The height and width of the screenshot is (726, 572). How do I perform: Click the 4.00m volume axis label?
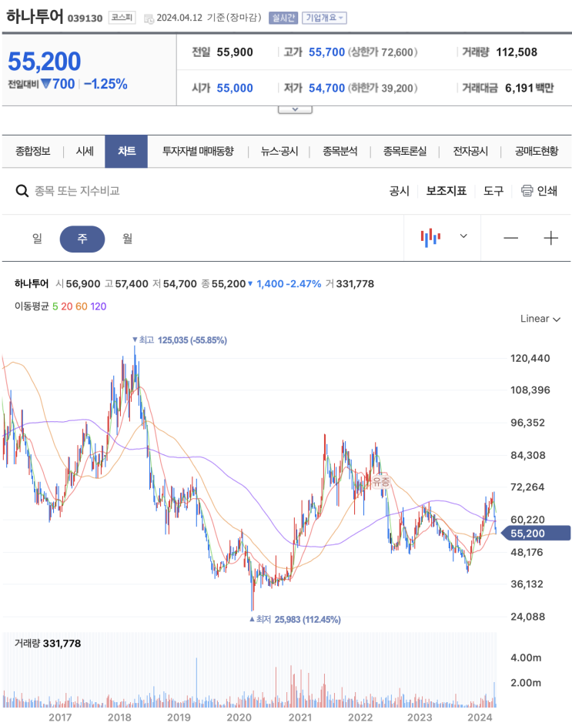pos(526,657)
